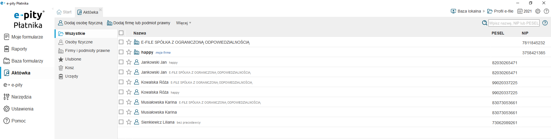Close the Aktówka tab with its x
The width and height of the screenshot is (551, 139).
[x=100, y=10]
